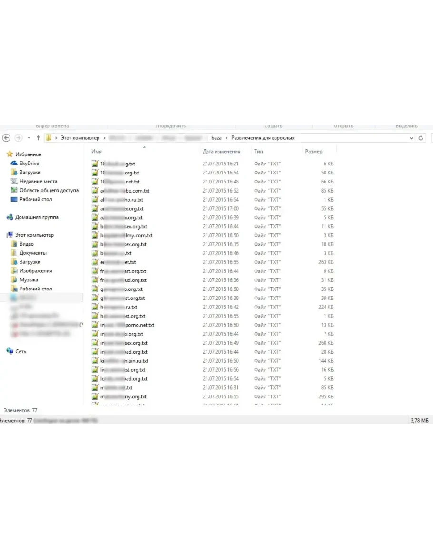Refresh the current folder view

click(x=421, y=138)
